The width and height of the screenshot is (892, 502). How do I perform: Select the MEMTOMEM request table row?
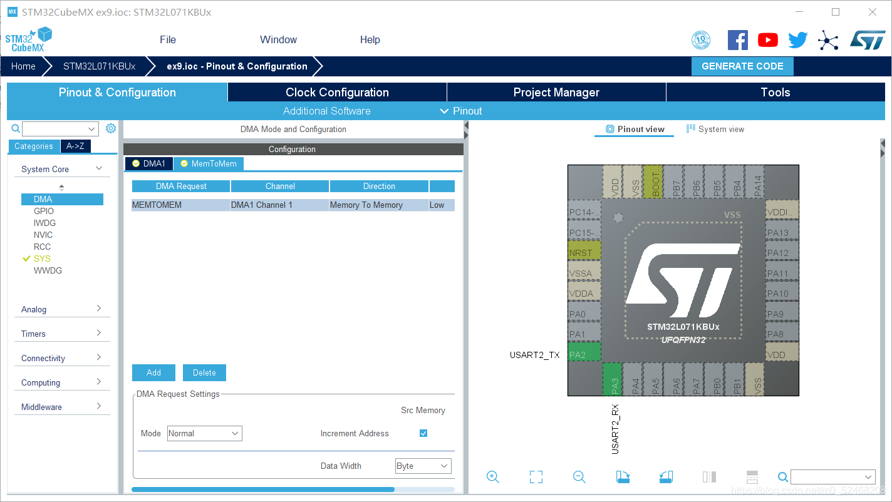point(293,205)
